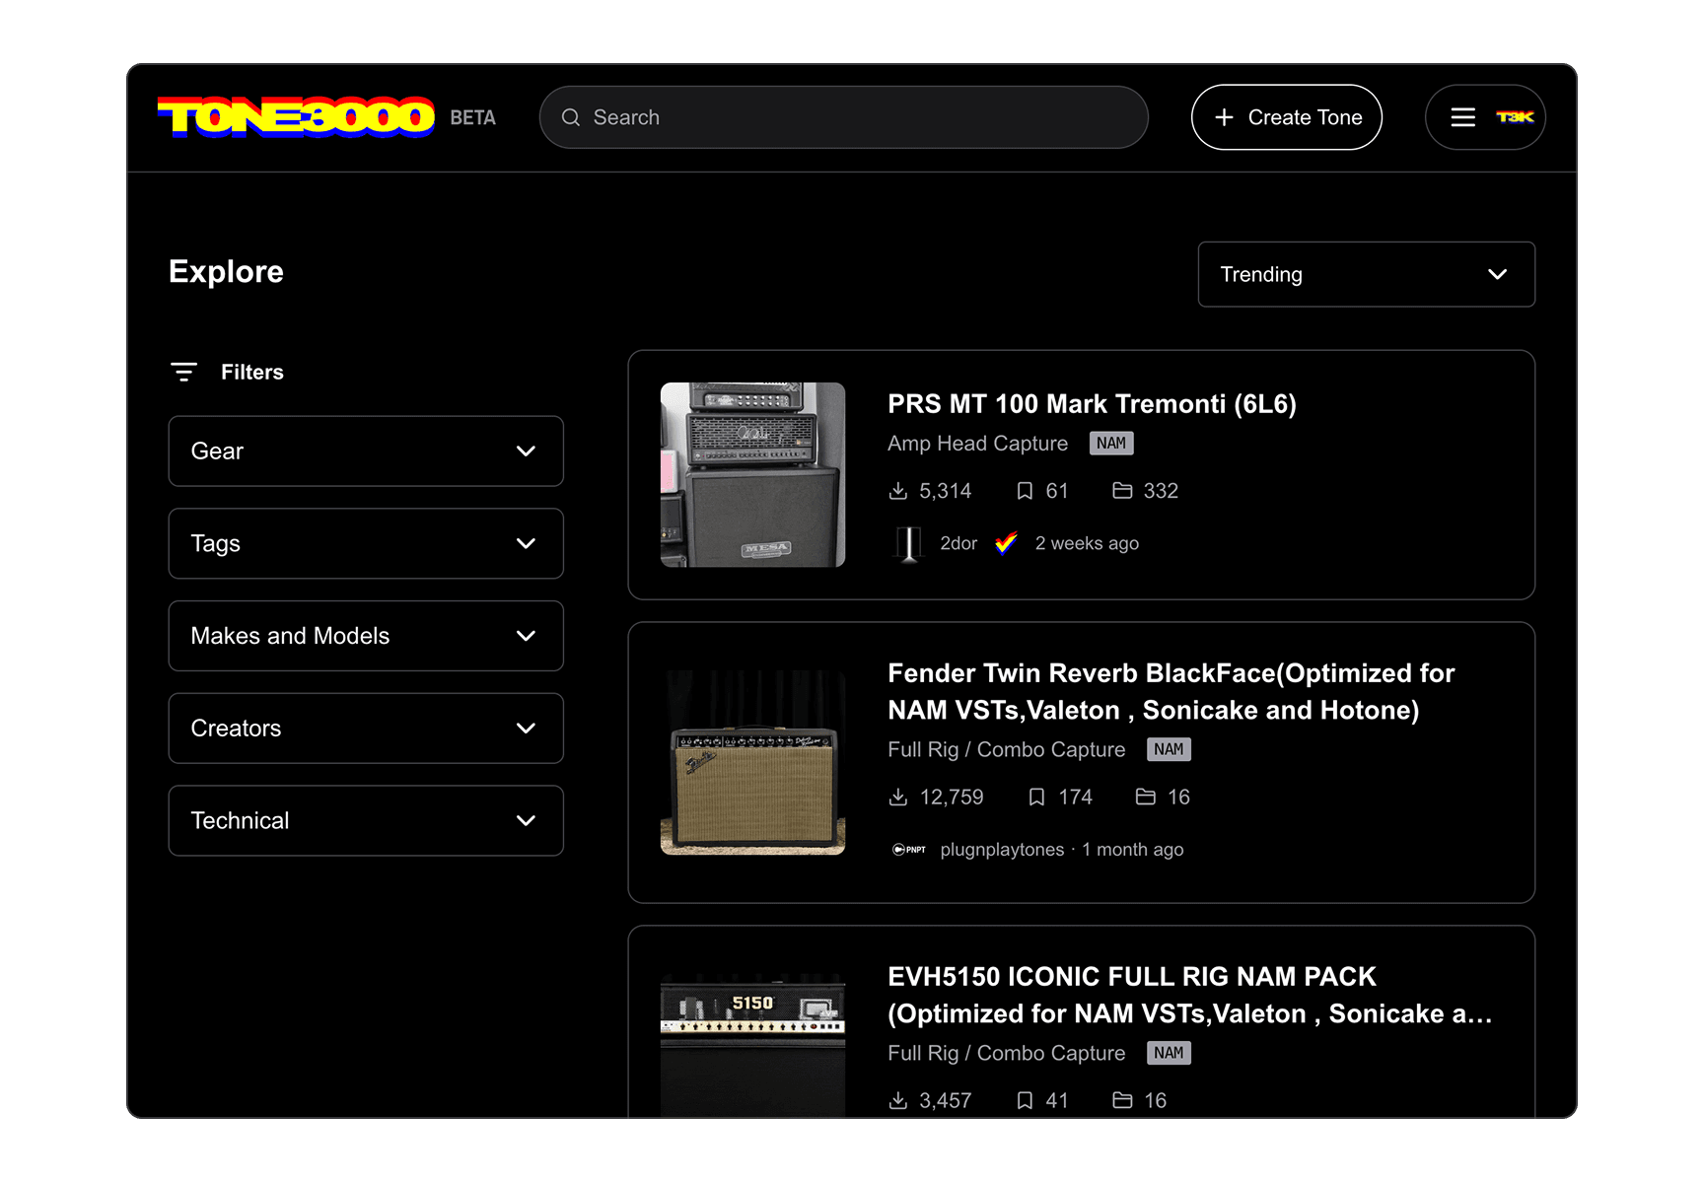1704x1182 pixels.
Task: Open the hamburger menu next to T3K logo
Action: 1462,116
